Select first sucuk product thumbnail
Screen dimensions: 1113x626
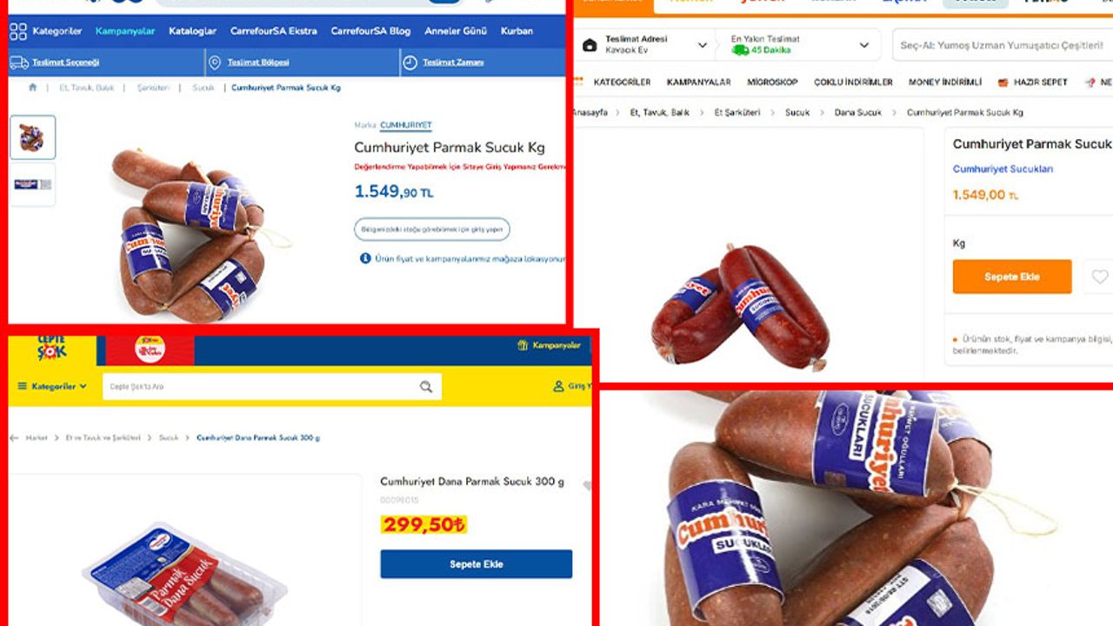[x=33, y=137]
